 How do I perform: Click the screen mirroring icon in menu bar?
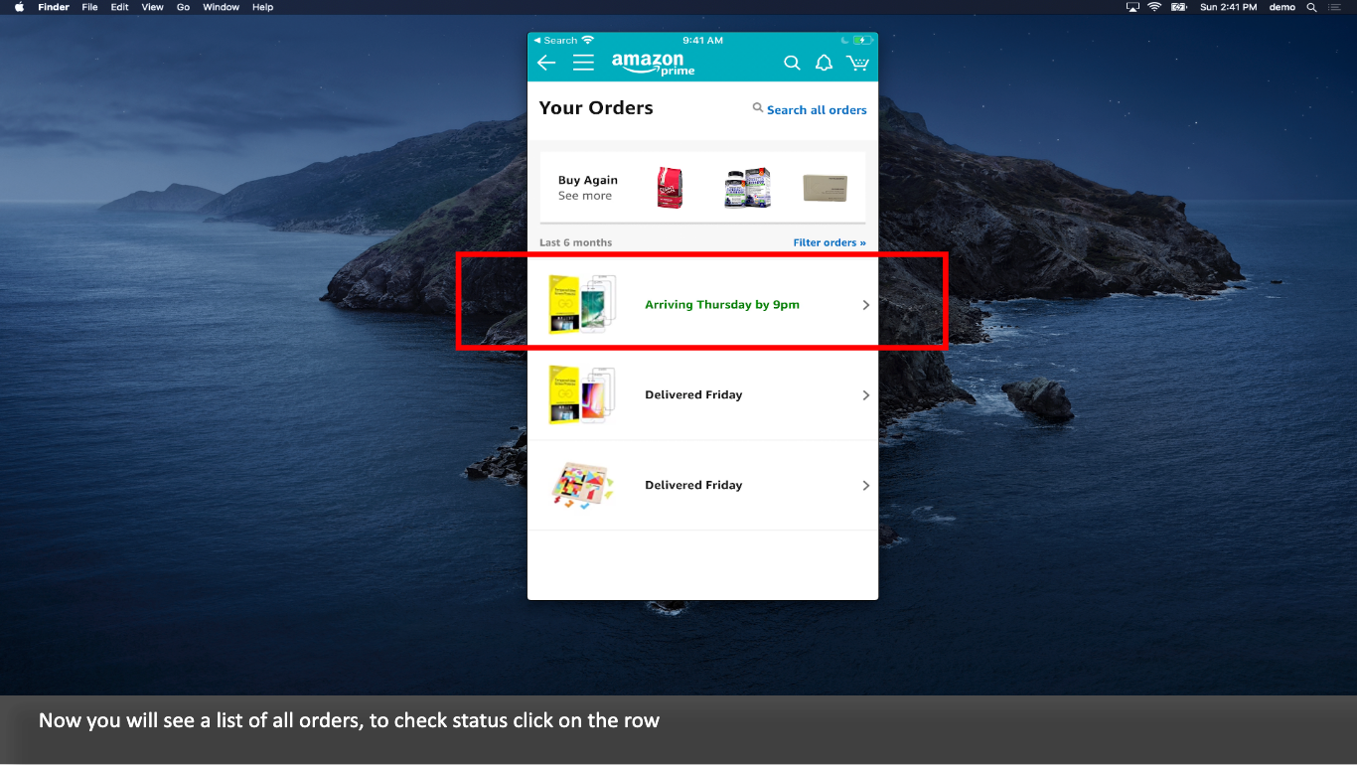[x=1131, y=7]
